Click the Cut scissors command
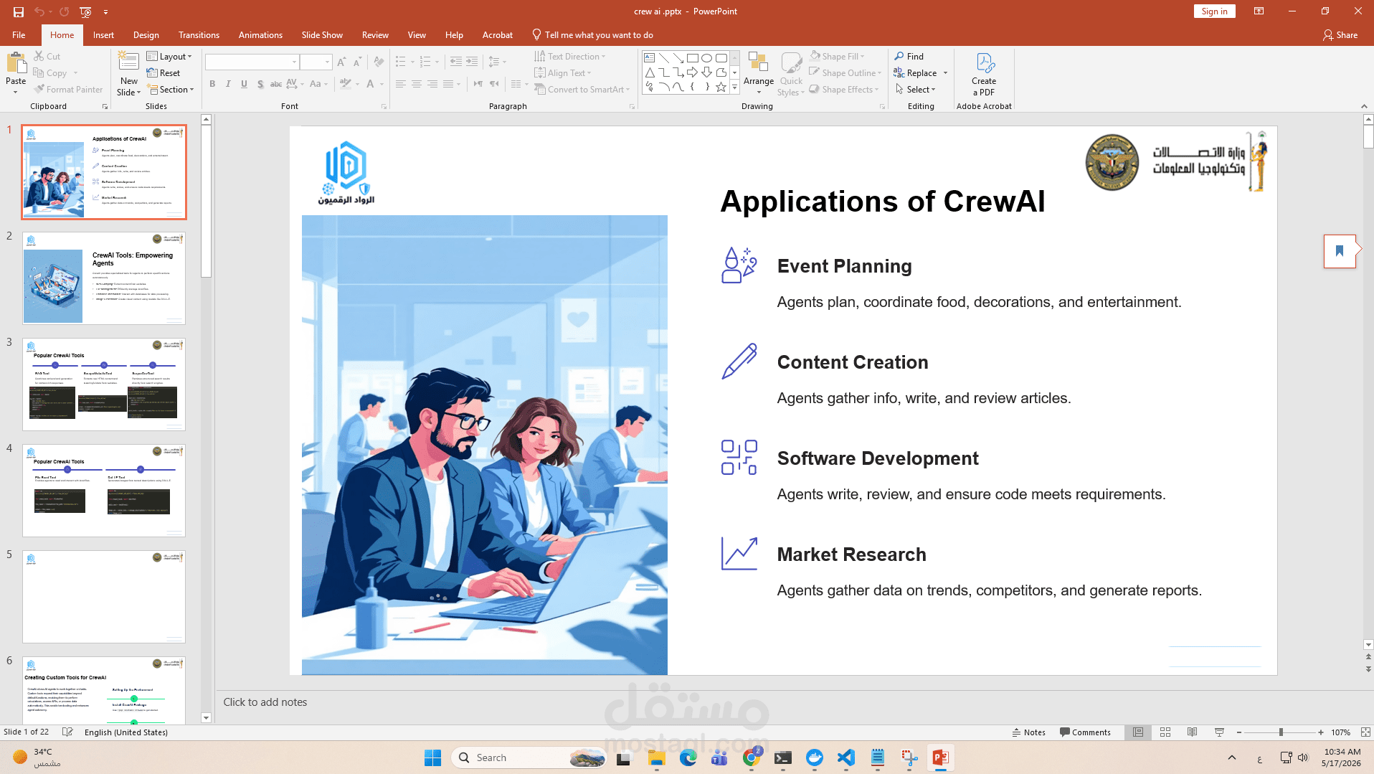Screen dimensions: 1374x774 (x=47, y=56)
